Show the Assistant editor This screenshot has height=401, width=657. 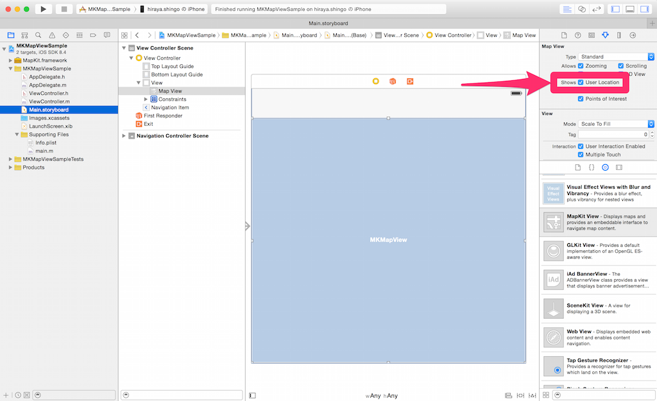tap(582, 9)
